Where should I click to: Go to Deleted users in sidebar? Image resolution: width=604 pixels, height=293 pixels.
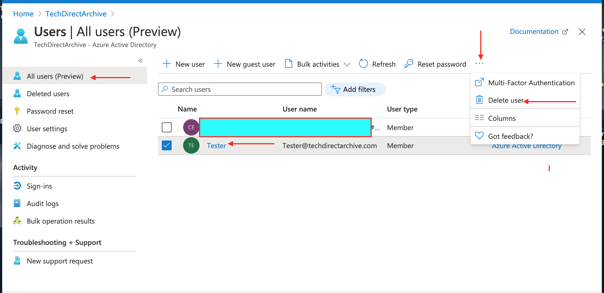(x=48, y=94)
